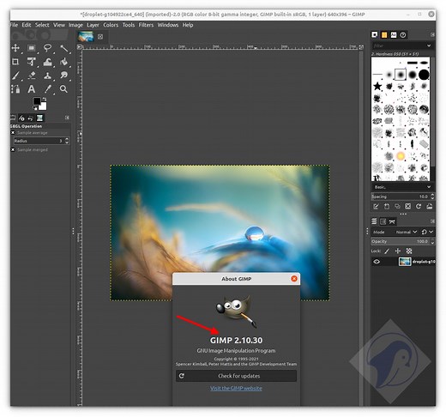
Task: Switch to the Document History tab
Action: [x=403, y=35]
